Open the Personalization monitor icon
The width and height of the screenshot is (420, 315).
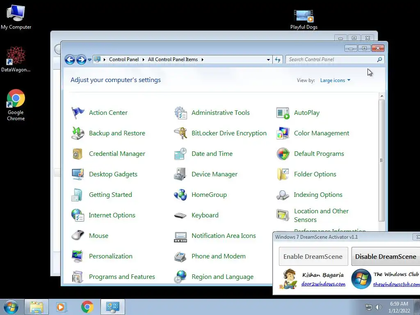coord(78,256)
